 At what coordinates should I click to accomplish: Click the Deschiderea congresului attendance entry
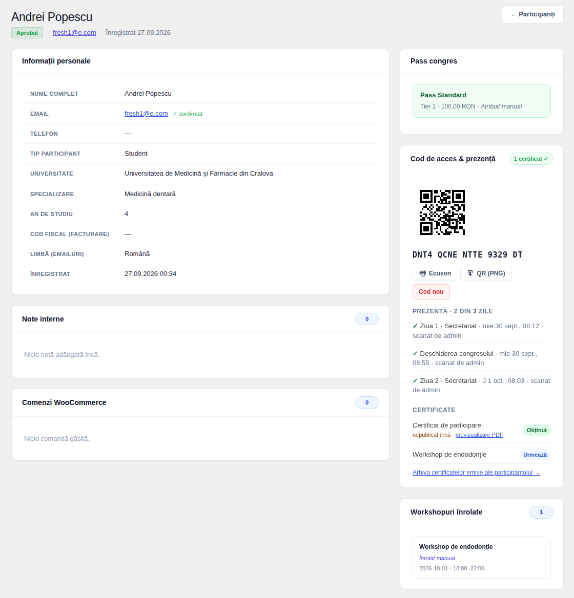click(x=482, y=358)
